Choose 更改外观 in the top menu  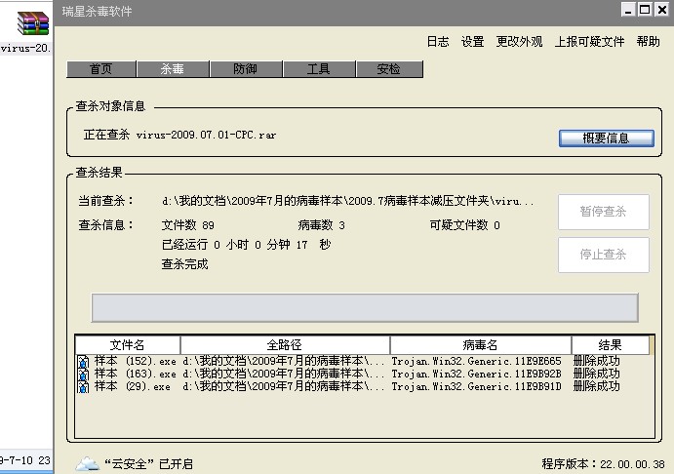[519, 42]
